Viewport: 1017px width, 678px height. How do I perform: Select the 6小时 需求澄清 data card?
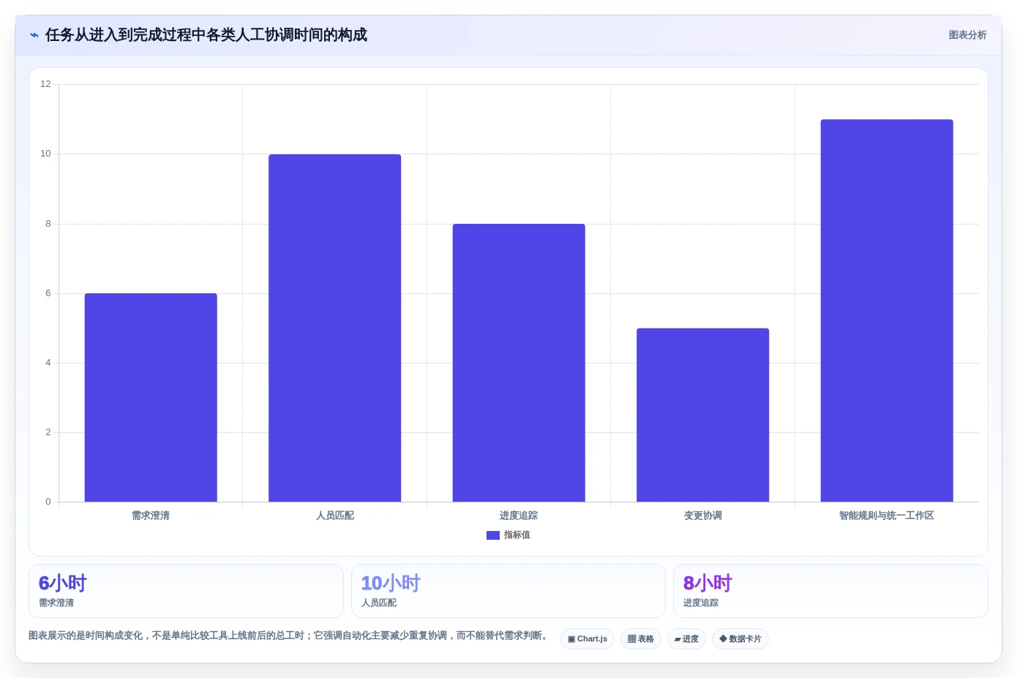[x=186, y=591]
